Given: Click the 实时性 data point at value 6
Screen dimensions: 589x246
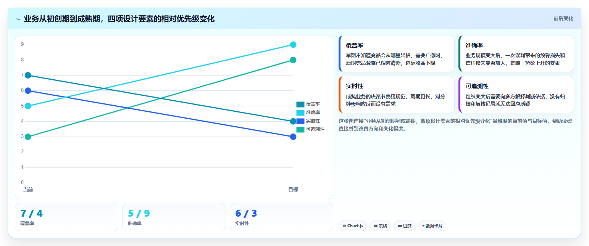Looking at the screenshot, I should pos(28,90).
